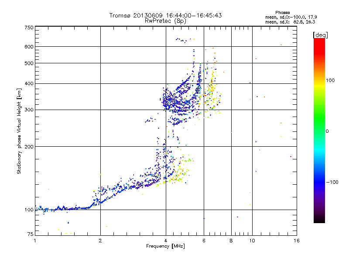The height and width of the screenshot is (262, 349).
Task: Click the 'mean, sd,O:-100.0, 17.9' statistics line
Action: (x=291, y=17)
